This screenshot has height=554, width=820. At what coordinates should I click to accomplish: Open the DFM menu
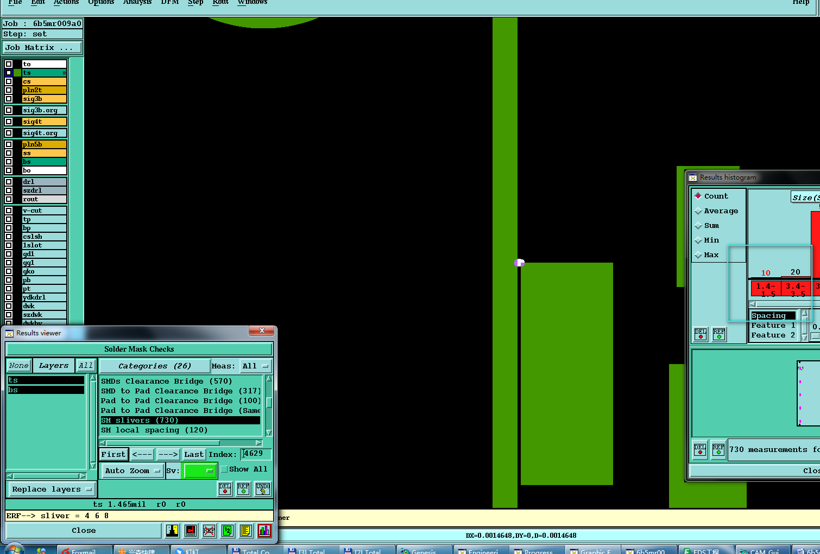(170, 2)
